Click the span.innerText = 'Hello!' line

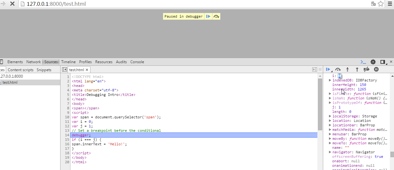tap(99, 144)
